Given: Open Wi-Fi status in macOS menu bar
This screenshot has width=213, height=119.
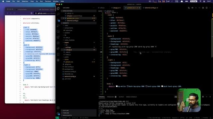Looking at the screenshot, I should (200, 1).
